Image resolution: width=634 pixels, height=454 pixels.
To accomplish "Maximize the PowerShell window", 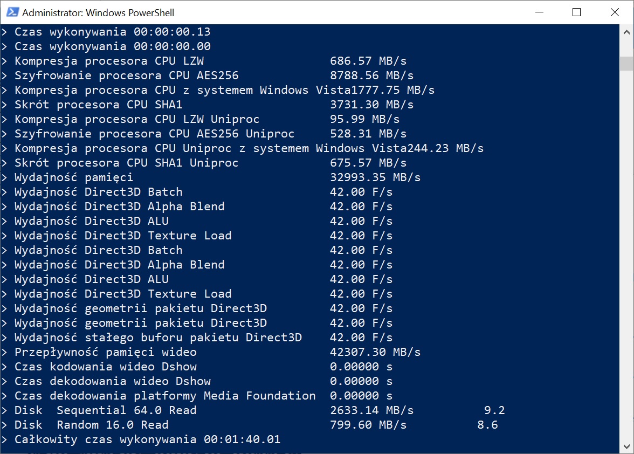I will tap(576, 12).
